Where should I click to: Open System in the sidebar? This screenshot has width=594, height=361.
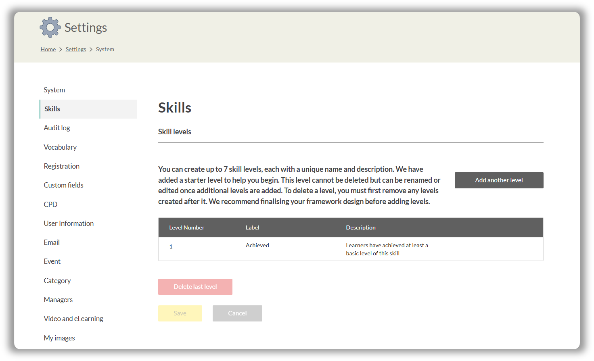coord(54,90)
